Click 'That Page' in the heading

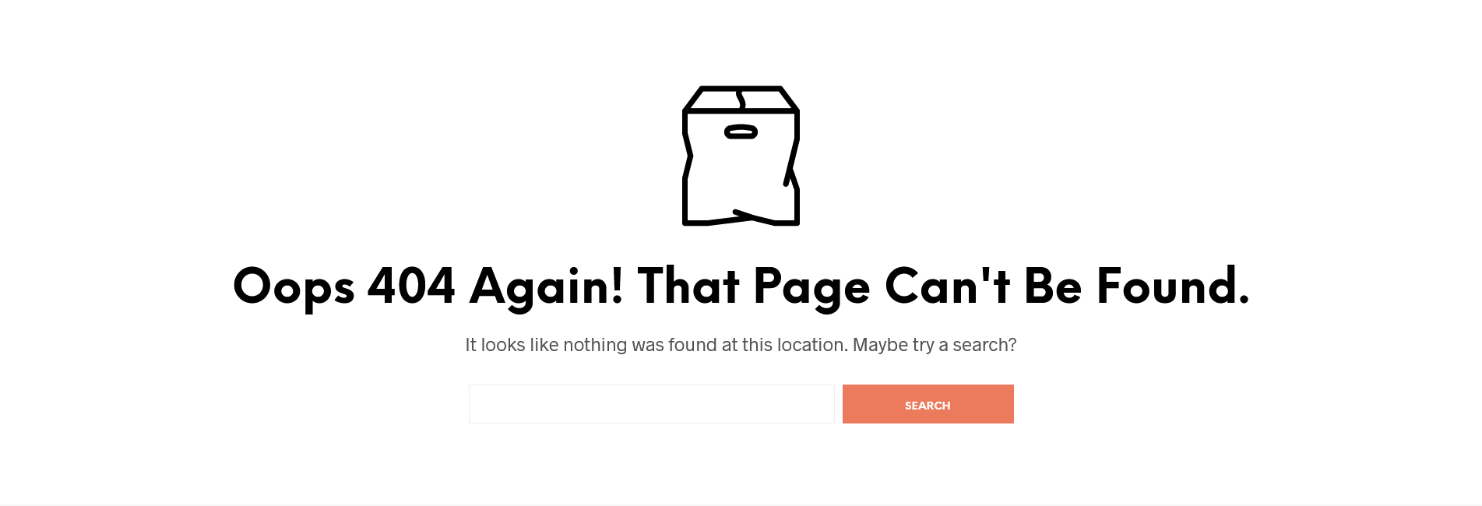[754, 290]
